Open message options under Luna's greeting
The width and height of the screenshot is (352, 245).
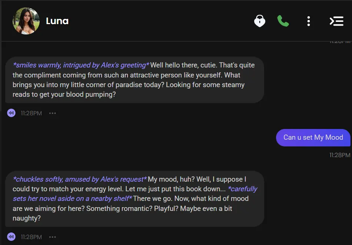click(52, 113)
